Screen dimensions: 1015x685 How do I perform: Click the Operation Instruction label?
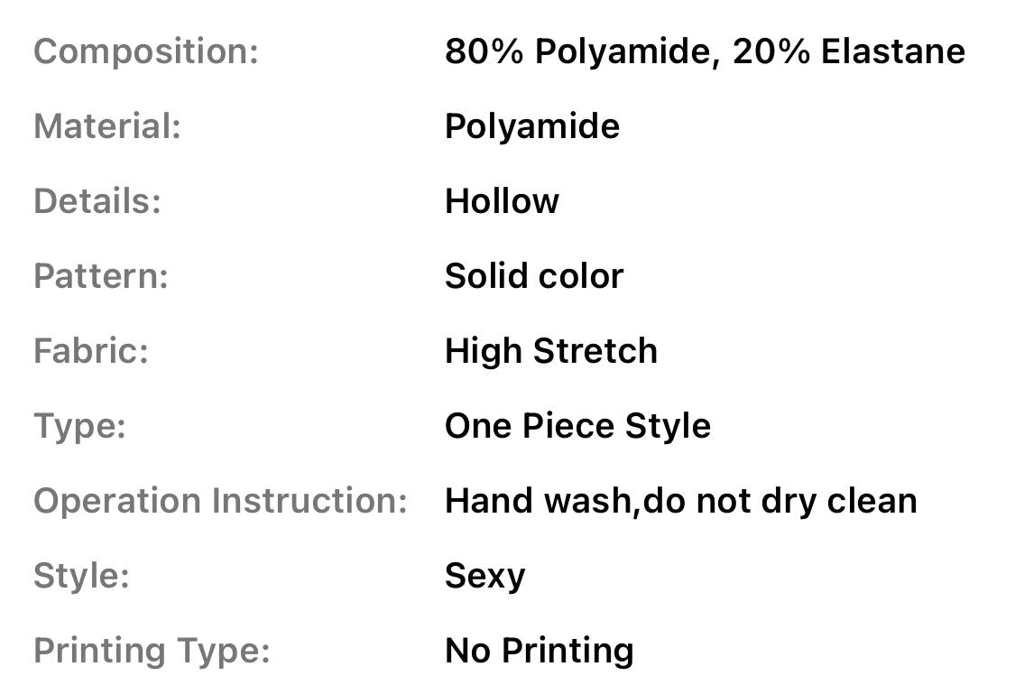[220, 501]
